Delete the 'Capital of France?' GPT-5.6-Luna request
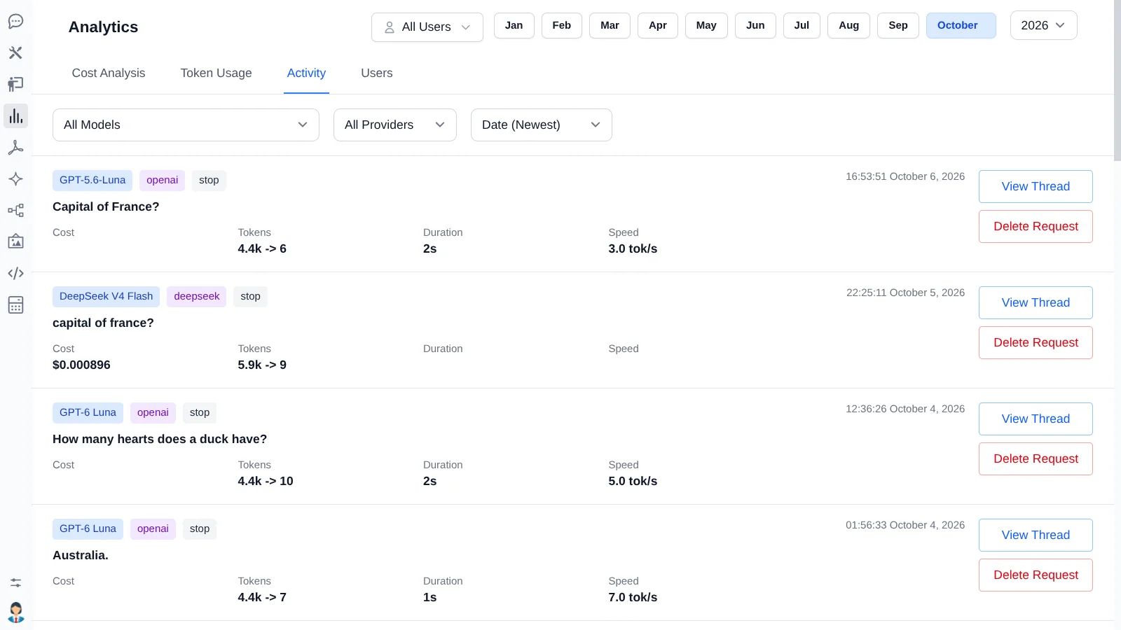Screen dimensions: 1121x630 click(x=1036, y=226)
